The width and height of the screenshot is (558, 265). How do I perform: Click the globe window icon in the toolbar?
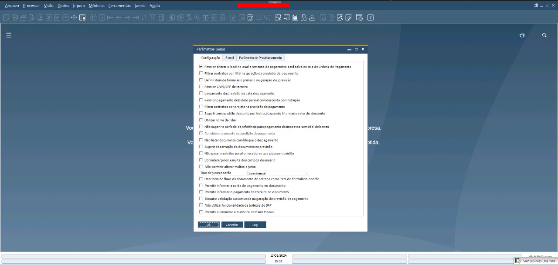point(359,17)
